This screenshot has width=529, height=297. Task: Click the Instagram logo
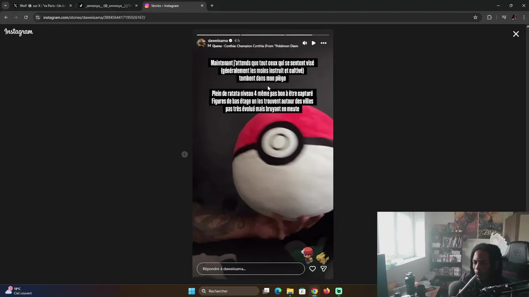19,32
